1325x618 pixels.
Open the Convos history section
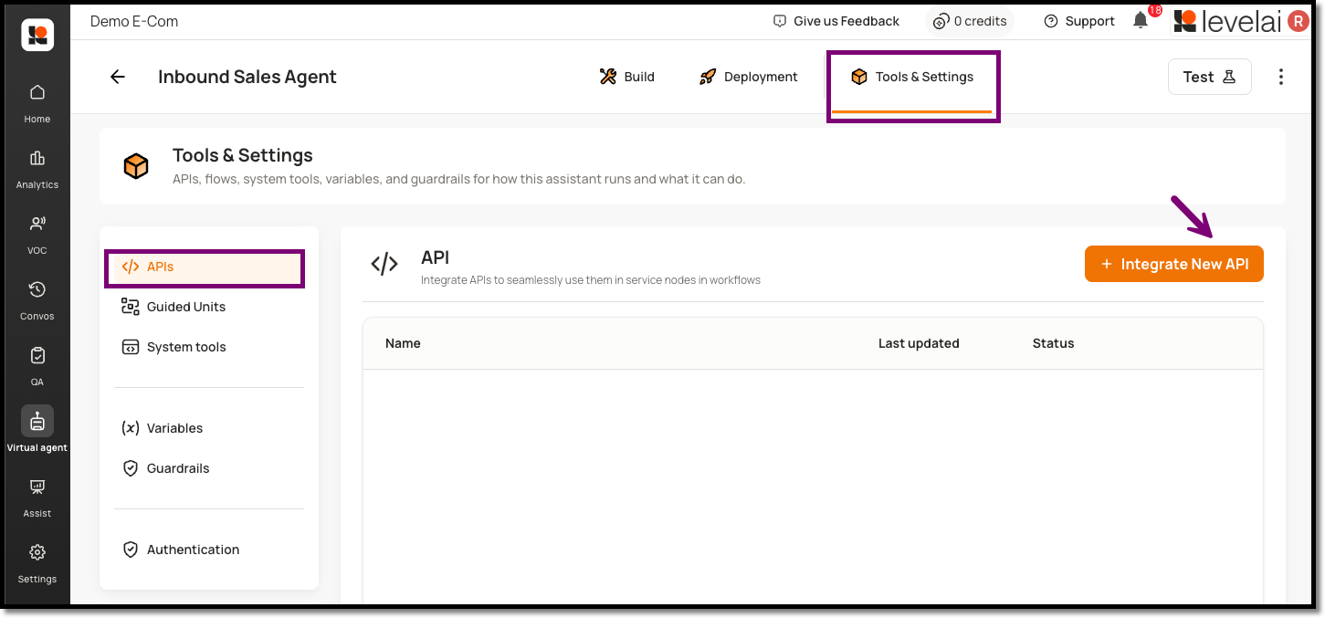point(37,300)
